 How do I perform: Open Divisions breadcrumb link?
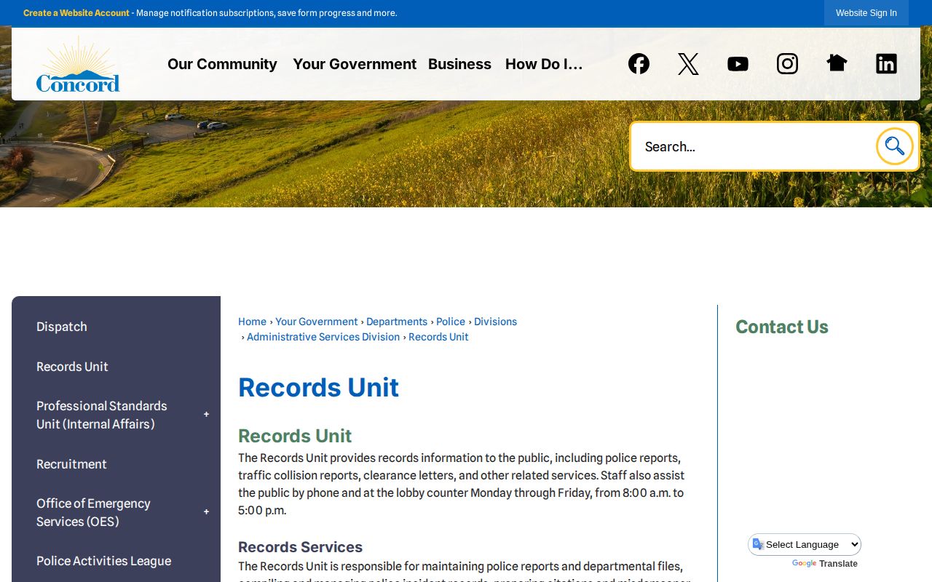pyautogui.click(x=495, y=322)
